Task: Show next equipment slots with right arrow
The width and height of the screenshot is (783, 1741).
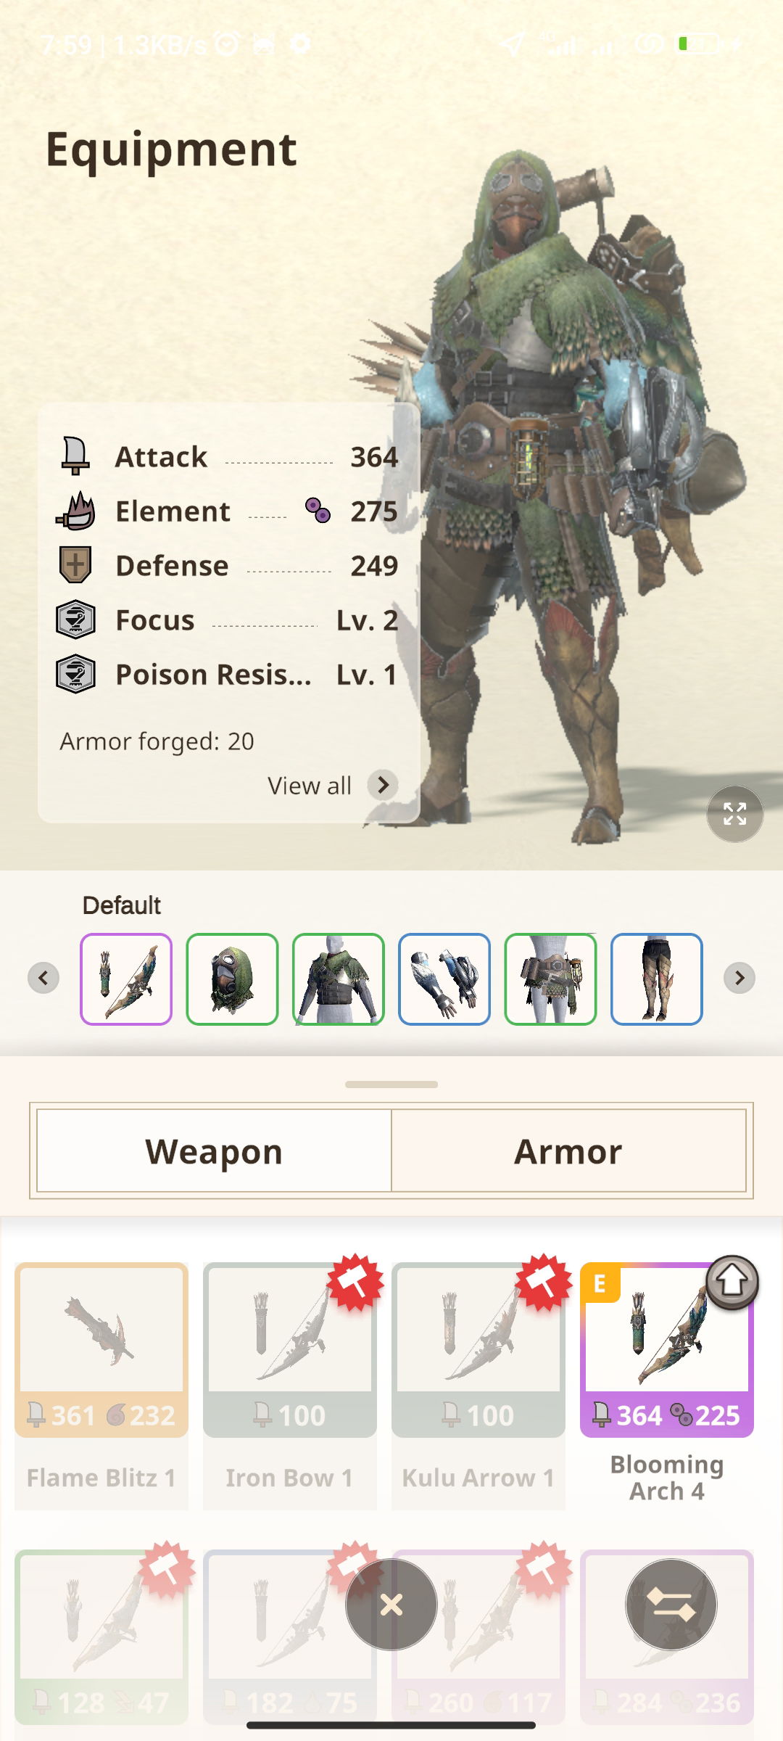Action: 739,978
